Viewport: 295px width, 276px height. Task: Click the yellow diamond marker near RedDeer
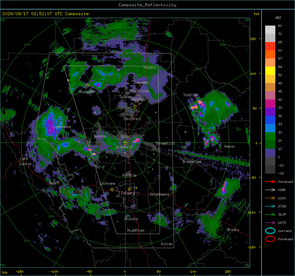coord(135,107)
